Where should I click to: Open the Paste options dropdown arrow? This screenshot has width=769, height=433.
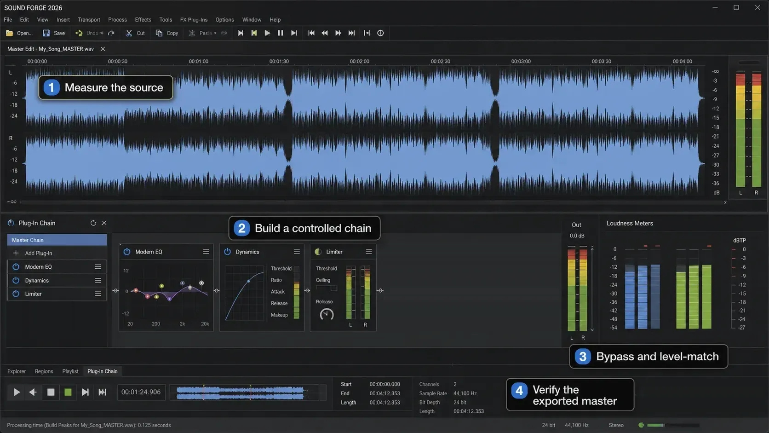[215, 33]
